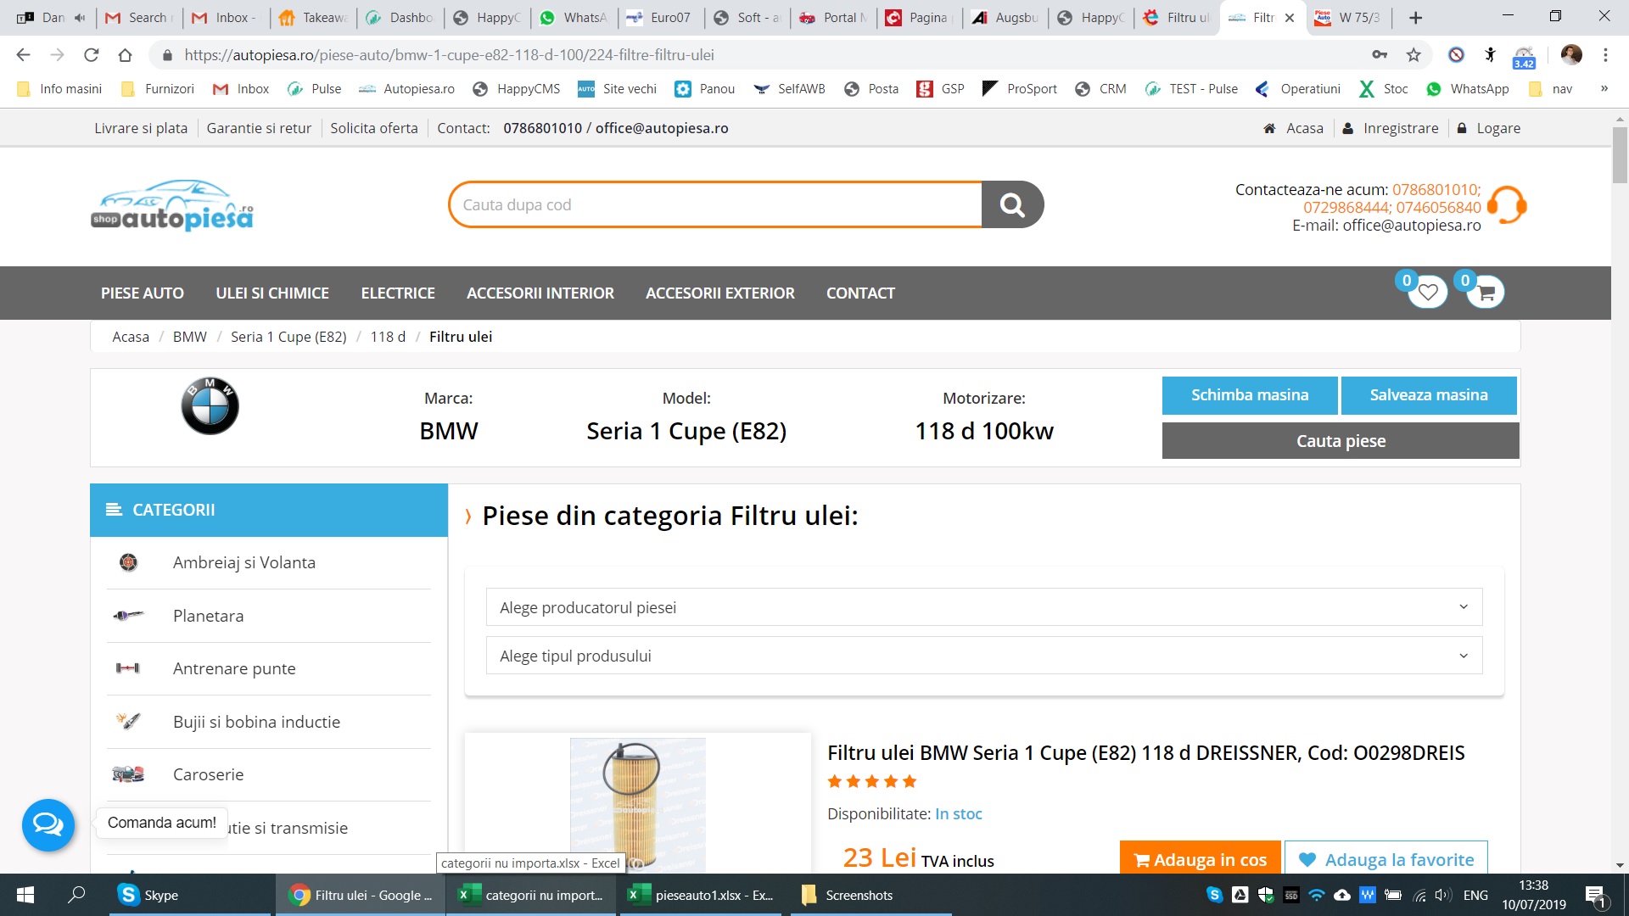1629x916 pixels.
Task: Open pieseauto1.xlsx Excel taskbar item
Action: click(x=701, y=895)
